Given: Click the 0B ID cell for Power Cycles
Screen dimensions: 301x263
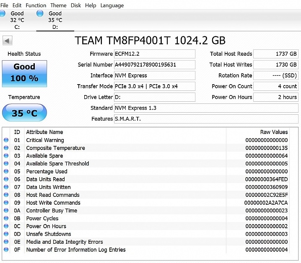Looking at the screenshot, I should [x=17, y=219].
